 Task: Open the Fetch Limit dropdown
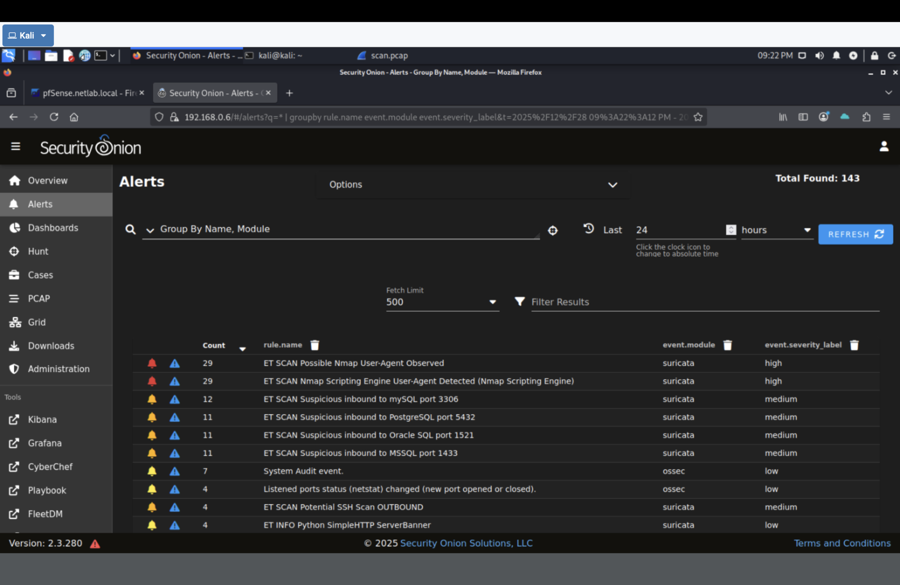tap(492, 302)
